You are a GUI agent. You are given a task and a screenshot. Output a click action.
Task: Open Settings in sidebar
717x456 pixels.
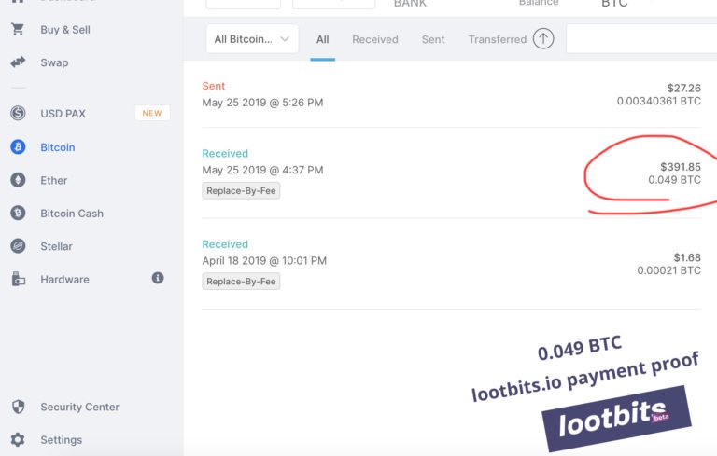(x=62, y=440)
